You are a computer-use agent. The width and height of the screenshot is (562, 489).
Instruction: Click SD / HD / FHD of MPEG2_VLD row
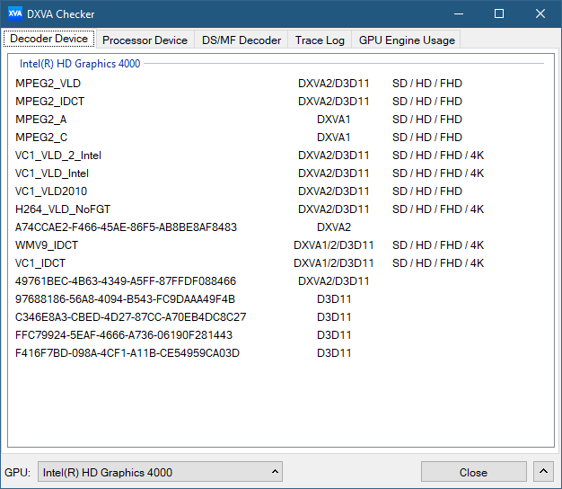427,84
